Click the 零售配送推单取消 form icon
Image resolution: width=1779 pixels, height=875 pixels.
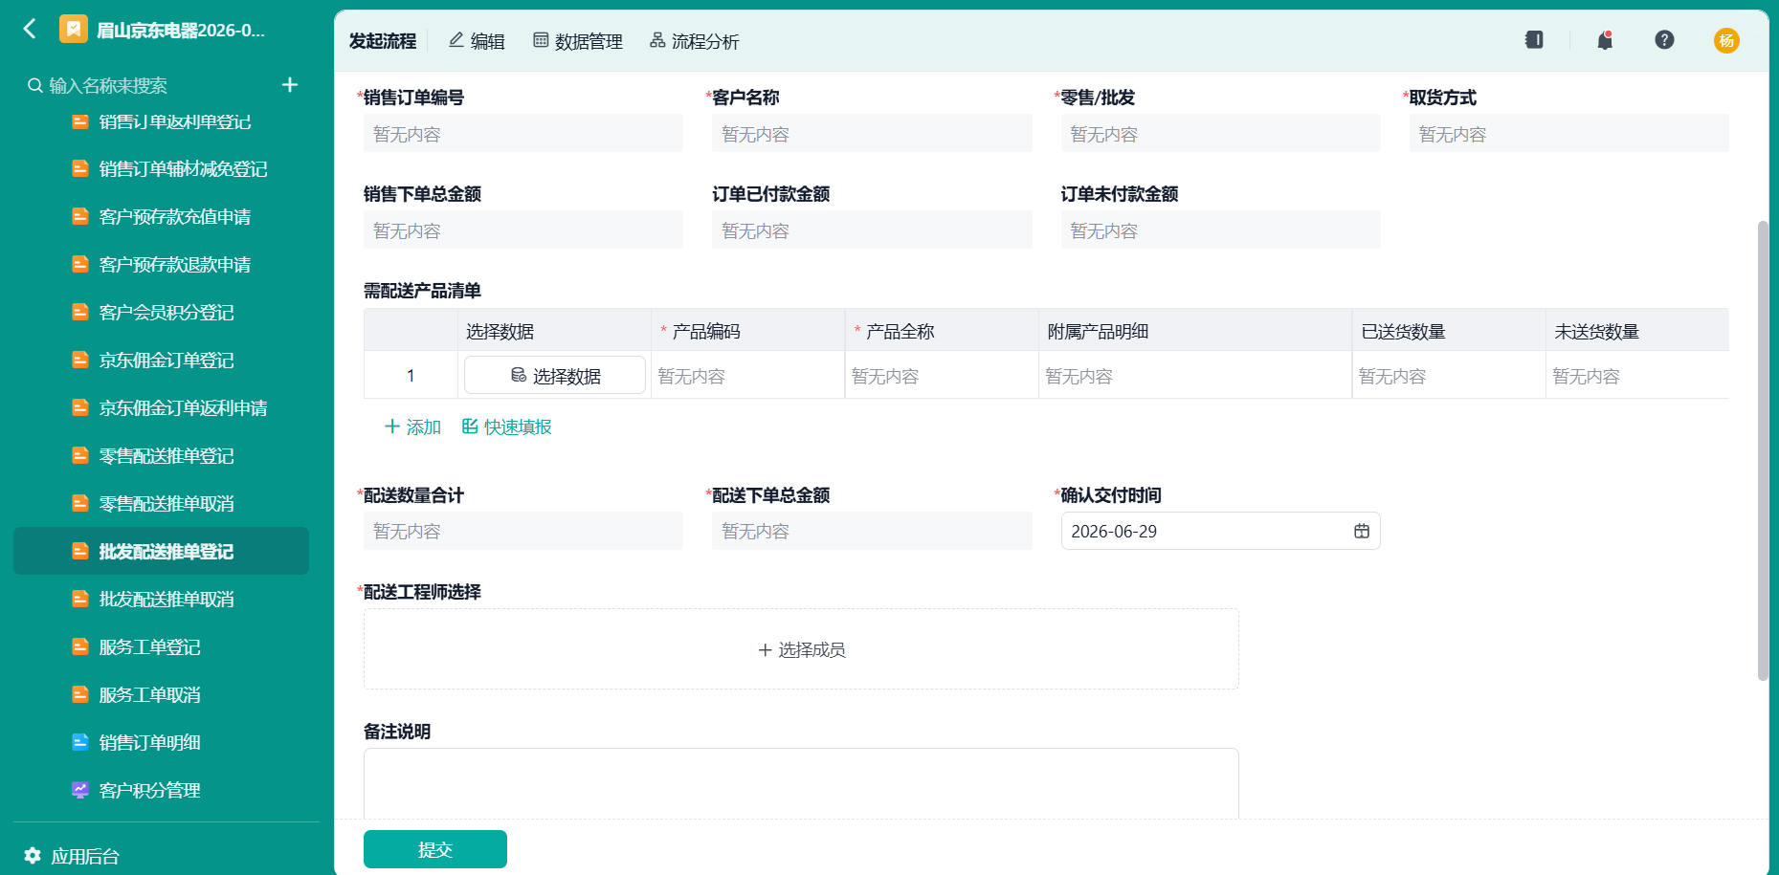[x=80, y=504]
